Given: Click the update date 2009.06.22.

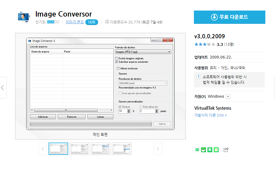Looking at the screenshot, I should click(221, 57).
